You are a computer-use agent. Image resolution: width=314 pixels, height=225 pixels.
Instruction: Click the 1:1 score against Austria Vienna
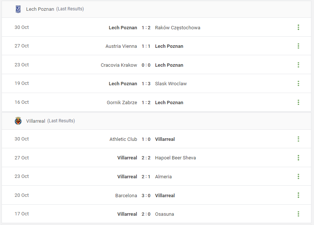click(146, 46)
